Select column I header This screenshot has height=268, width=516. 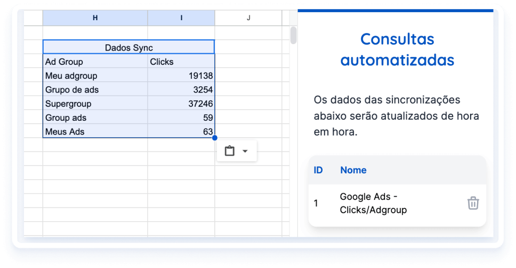pyautogui.click(x=181, y=18)
